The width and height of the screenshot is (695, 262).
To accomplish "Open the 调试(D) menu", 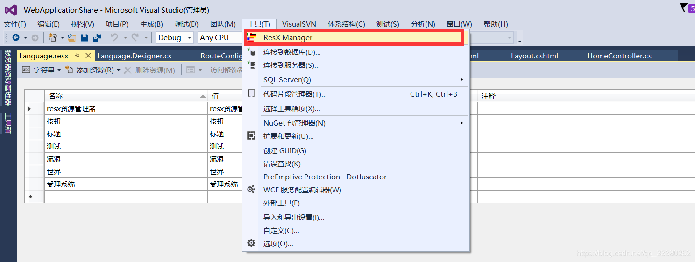I will coord(186,24).
